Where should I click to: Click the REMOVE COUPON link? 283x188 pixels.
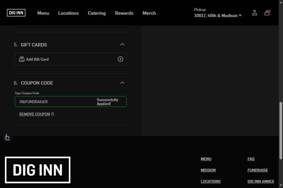pyautogui.click(x=35, y=114)
